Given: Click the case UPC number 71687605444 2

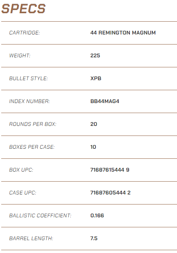Looking at the screenshot, I should [110, 193].
